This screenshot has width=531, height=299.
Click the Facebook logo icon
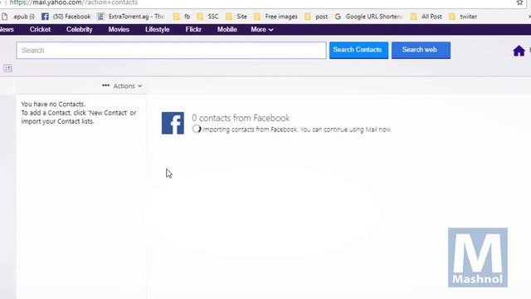pyautogui.click(x=173, y=123)
